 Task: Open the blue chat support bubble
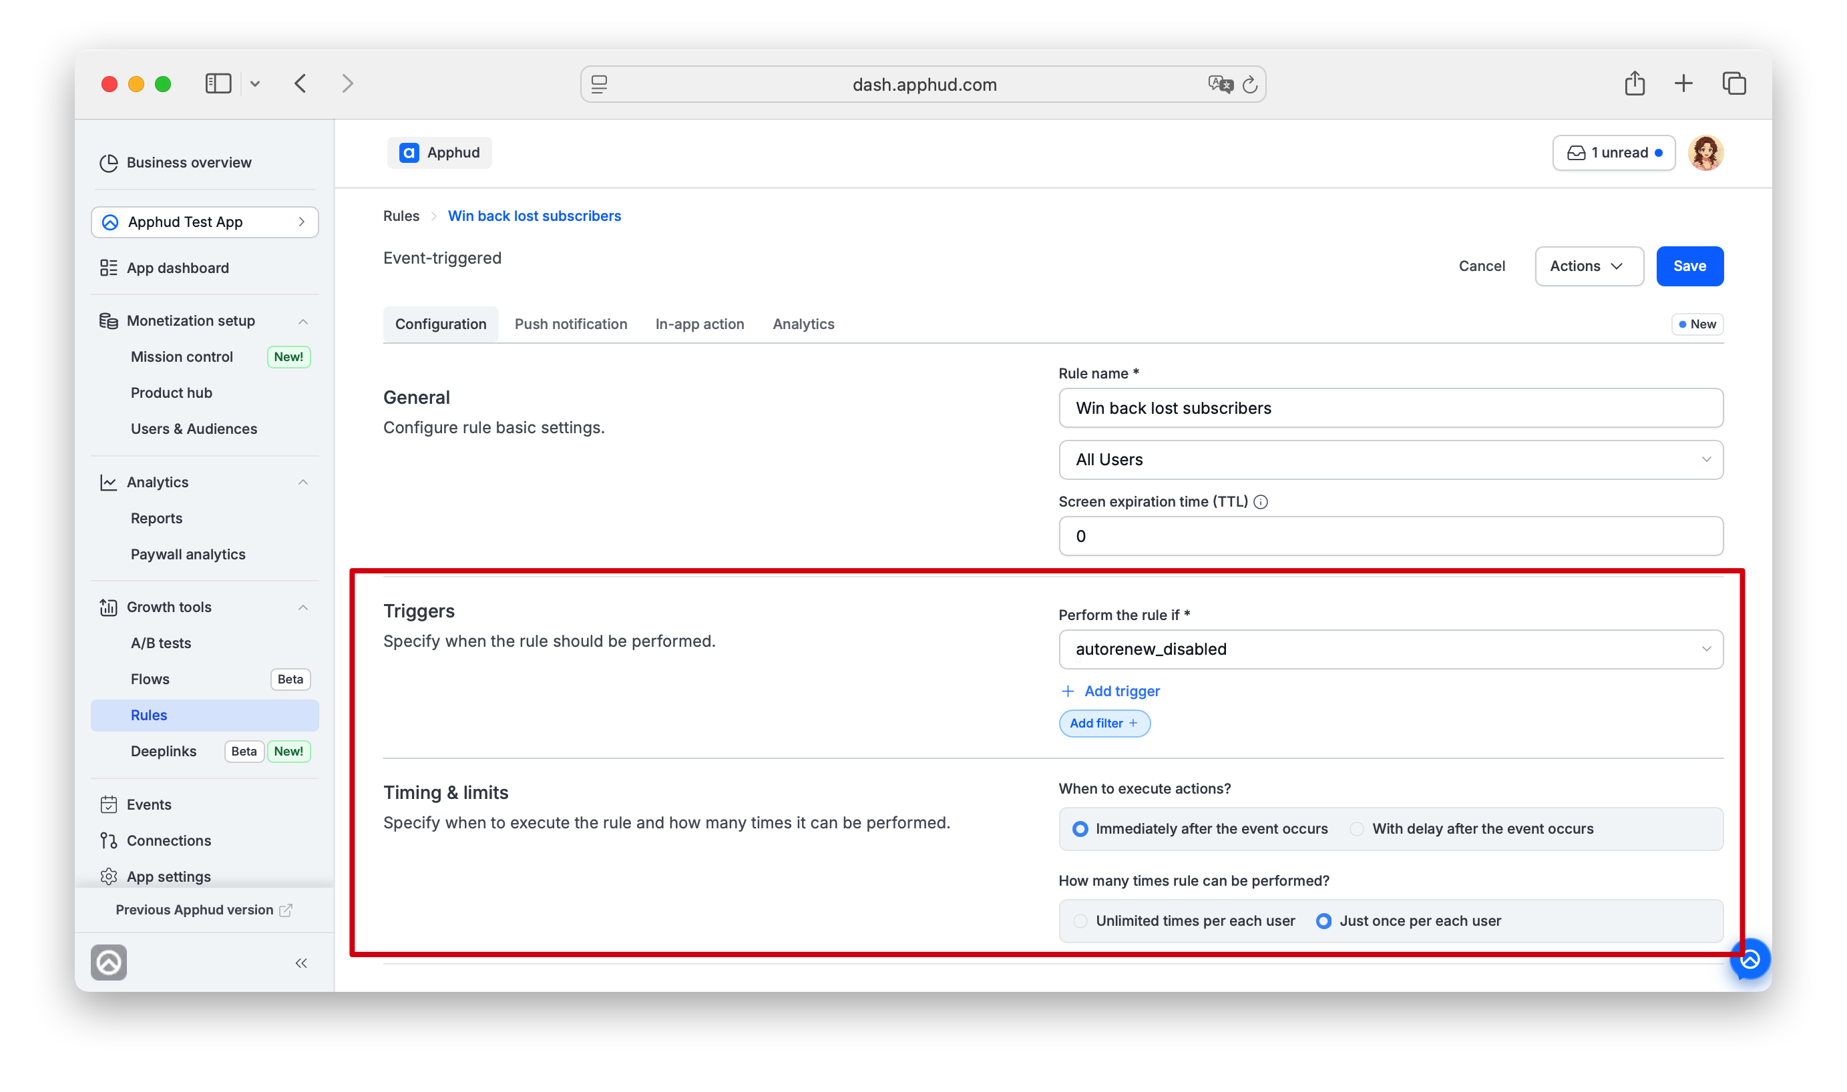(x=1750, y=959)
